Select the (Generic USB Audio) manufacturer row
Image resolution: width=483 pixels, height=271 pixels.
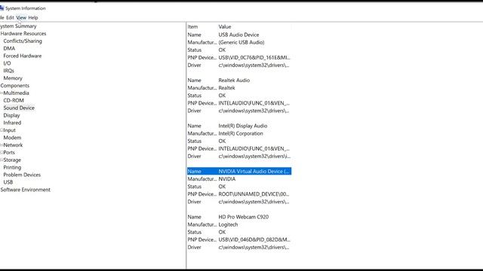point(239,42)
